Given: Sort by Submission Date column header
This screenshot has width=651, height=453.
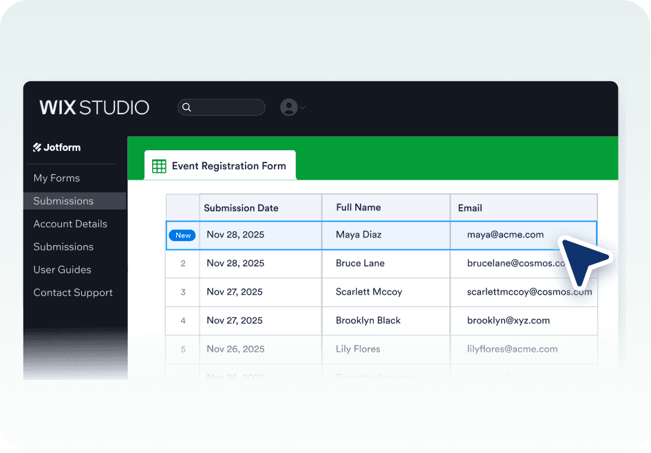Looking at the screenshot, I should [241, 208].
